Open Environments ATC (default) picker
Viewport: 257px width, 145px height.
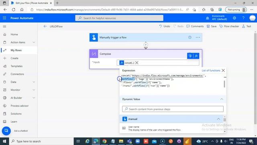click(x=220, y=18)
